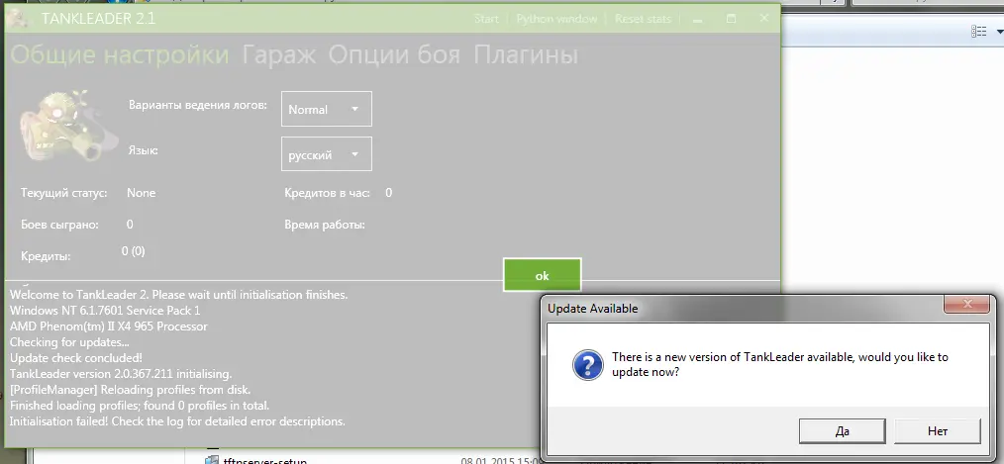The height and width of the screenshot is (464, 1004).
Task: Click the view options icon in Explorer window
Action: pos(978,31)
